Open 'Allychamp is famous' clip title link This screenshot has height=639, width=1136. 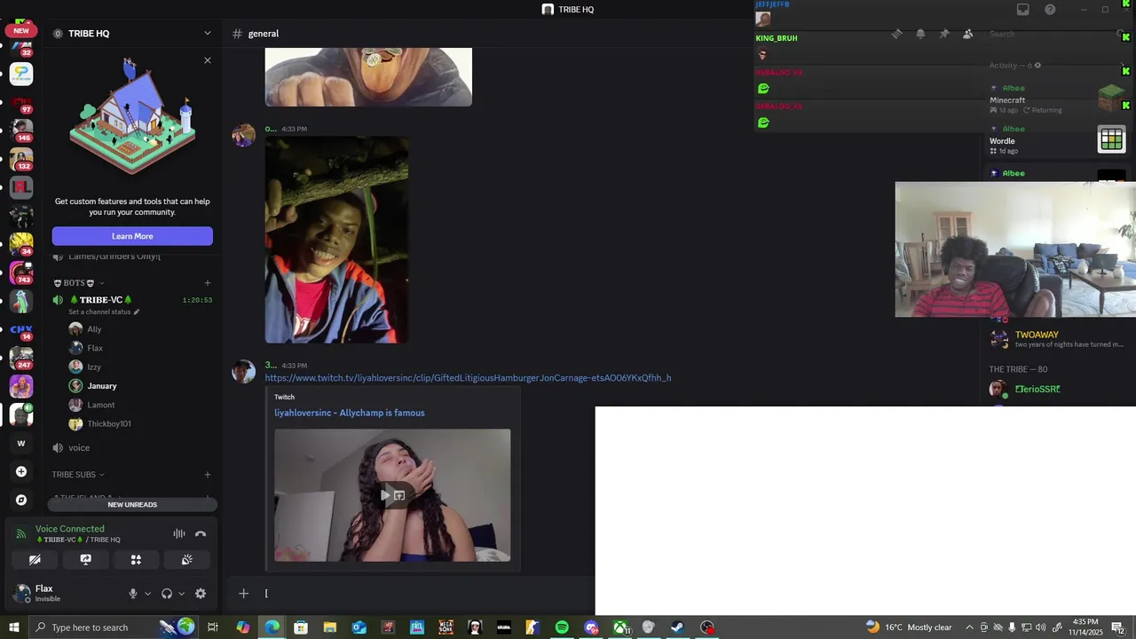click(x=350, y=413)
